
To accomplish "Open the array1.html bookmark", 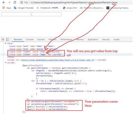I will 70,8.
